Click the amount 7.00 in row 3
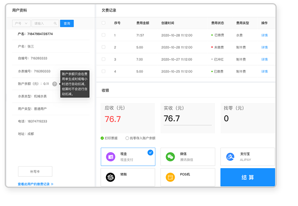Viewport: 298px width, 206px height. click(x=140, y=59)
